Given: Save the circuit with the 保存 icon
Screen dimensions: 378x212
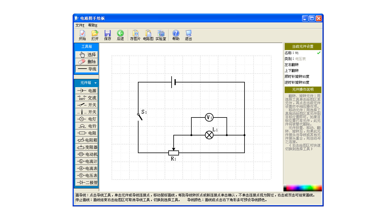Looking at the screenshot, I should tap(107, 35).
